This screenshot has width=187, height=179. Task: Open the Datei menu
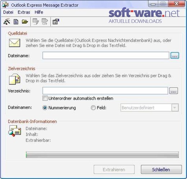[8, 12]
